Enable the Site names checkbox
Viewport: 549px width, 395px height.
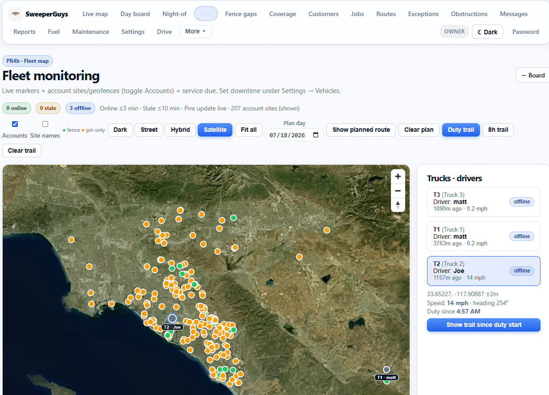pyautogui.click(x=45, y=124)
